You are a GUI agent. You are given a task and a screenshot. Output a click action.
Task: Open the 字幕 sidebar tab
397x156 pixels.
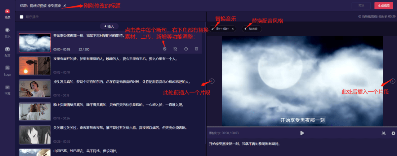7,89
